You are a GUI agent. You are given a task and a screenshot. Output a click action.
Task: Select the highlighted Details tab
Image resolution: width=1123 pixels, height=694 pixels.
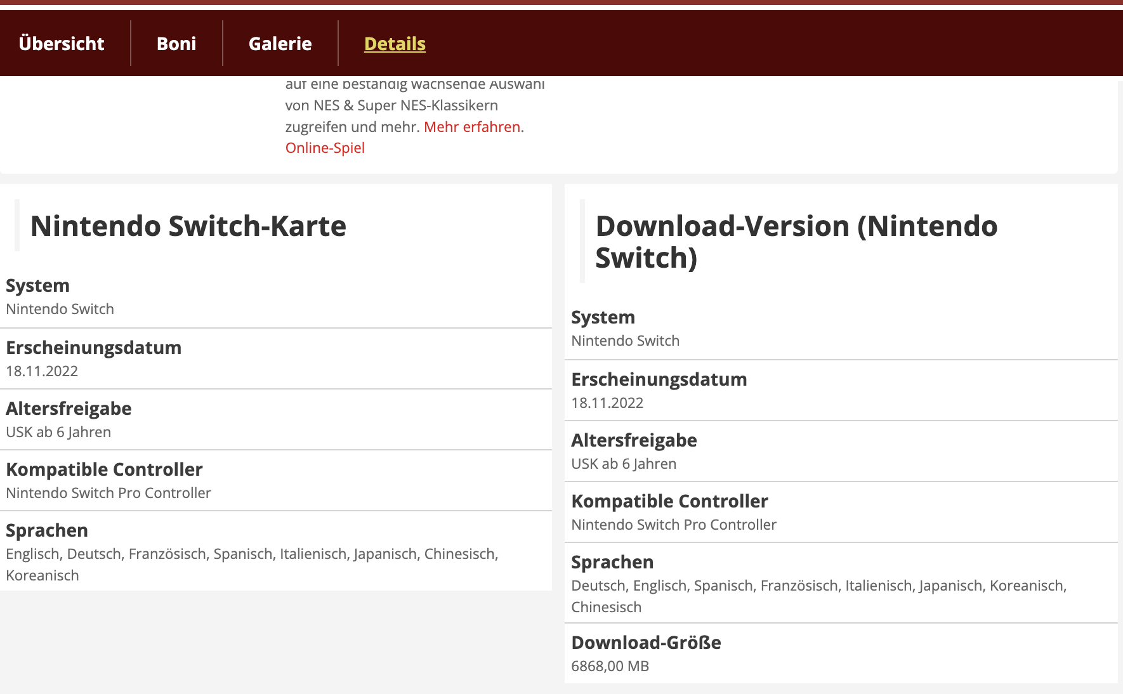tap(395, 44)
